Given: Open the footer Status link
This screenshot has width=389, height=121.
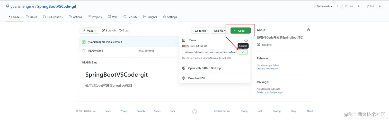Looking at the screenshot, I should [x=157, y=111].
